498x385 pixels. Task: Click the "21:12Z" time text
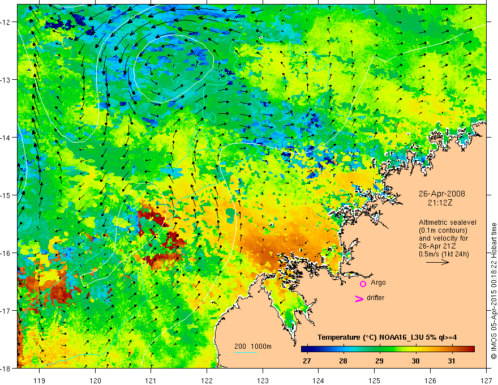pos(440,203)
